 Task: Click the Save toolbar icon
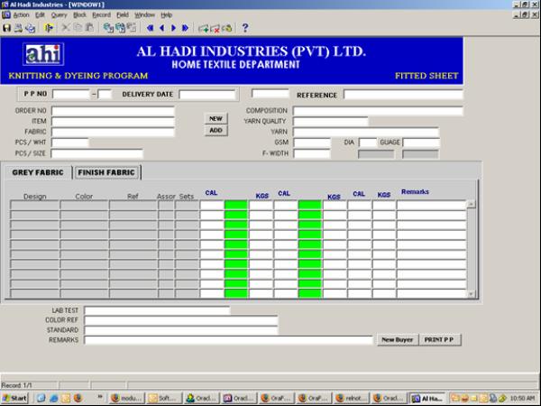6,28
